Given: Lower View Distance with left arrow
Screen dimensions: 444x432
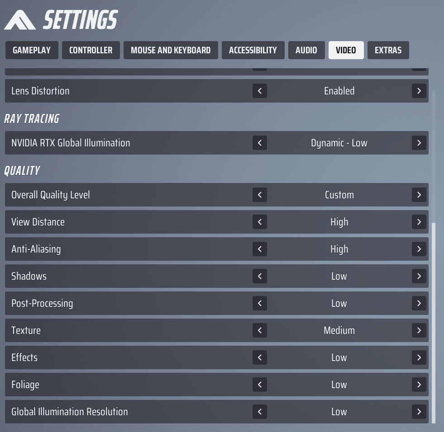Looking at the screenshot, I should 260,222.
